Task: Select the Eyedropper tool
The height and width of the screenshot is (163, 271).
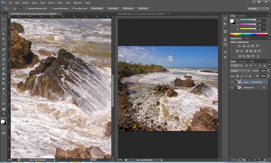Action: pos(4,44)
